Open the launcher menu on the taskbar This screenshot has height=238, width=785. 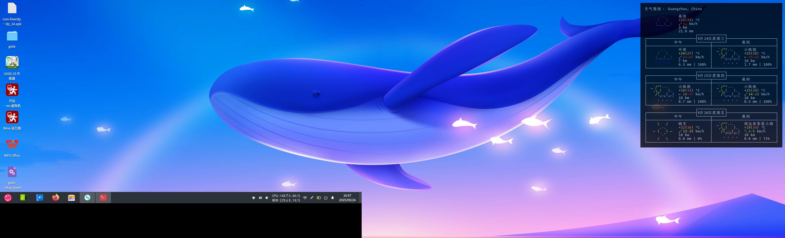coord(8,198)
